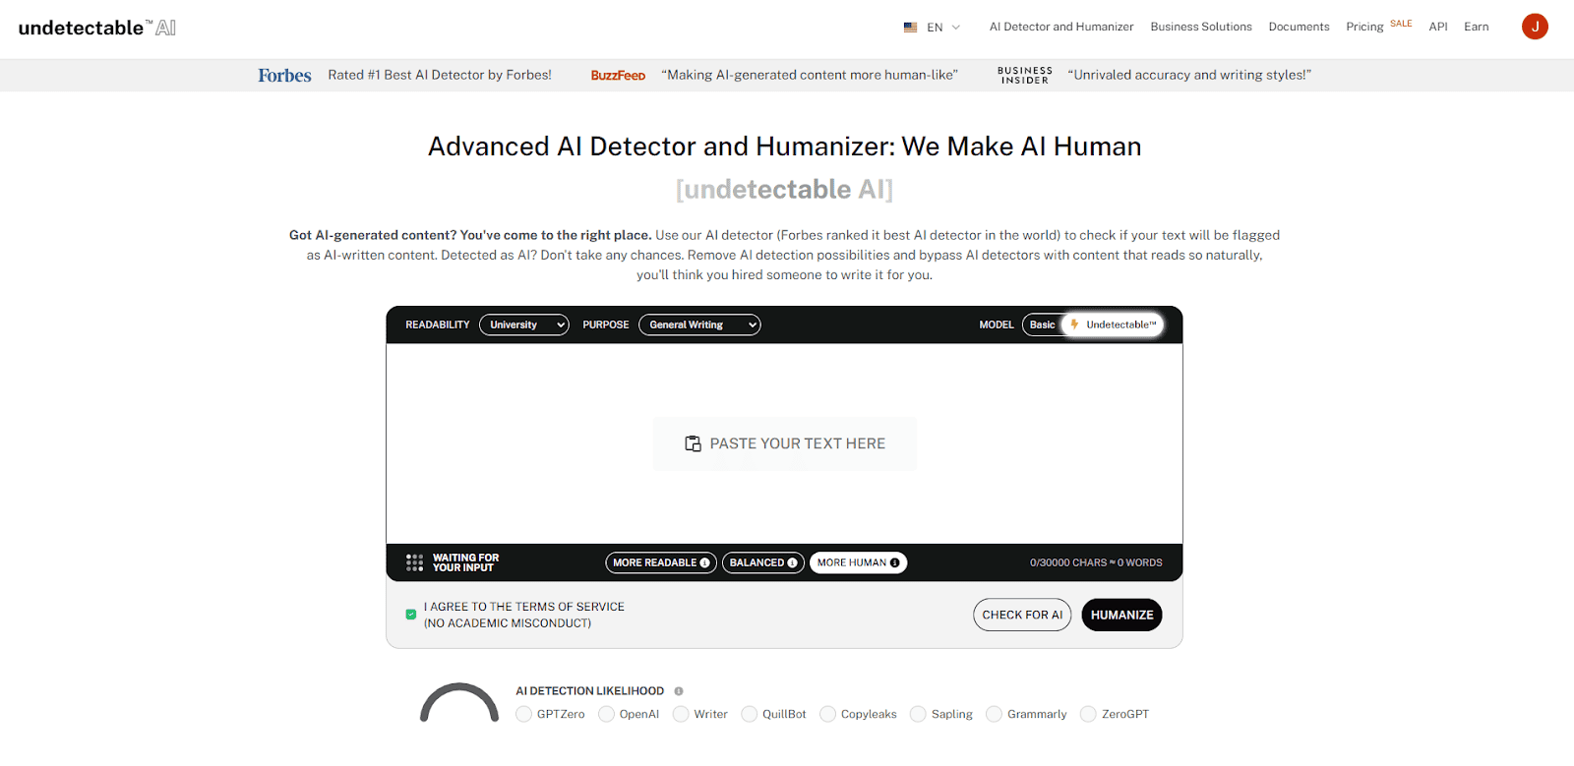Select the OpenAI detector indicator
Screen dimensions: 1574x766
point(607,714)
